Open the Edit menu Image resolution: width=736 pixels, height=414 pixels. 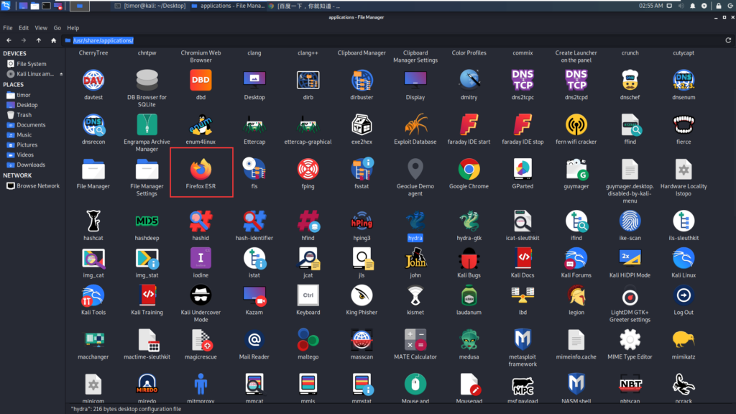24,28
